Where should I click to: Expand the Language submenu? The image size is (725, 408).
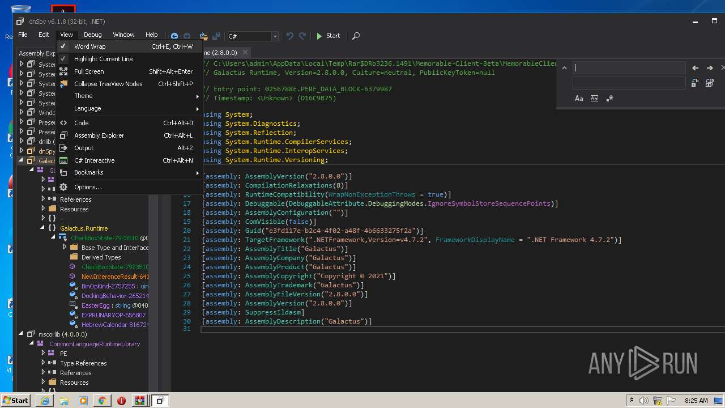(x=129, y=108)
